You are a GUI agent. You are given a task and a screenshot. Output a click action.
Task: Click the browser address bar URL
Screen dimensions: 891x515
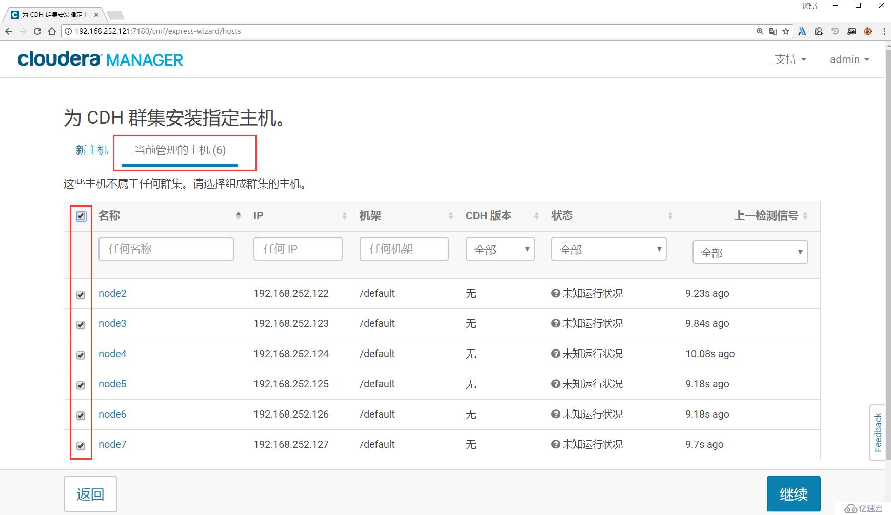pyautogui.click(x=158, y=31)
